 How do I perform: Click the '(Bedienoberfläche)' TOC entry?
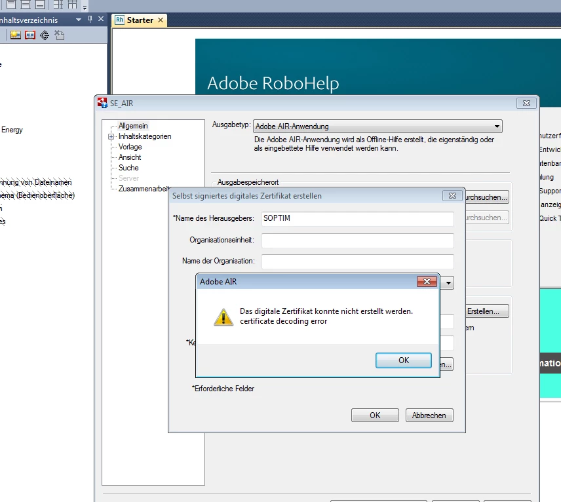[x=45, y=195]
